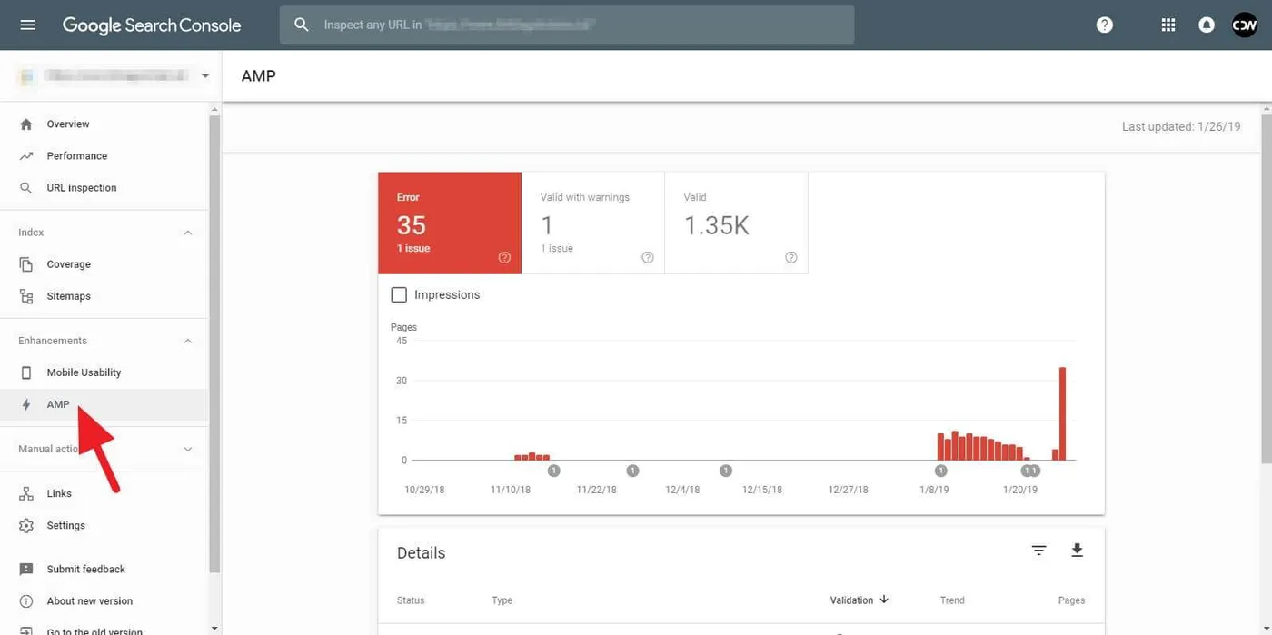The height and width of the screenshot is (635, 1272).
Task: Click the Google Search Console logo
Action: 152,25
